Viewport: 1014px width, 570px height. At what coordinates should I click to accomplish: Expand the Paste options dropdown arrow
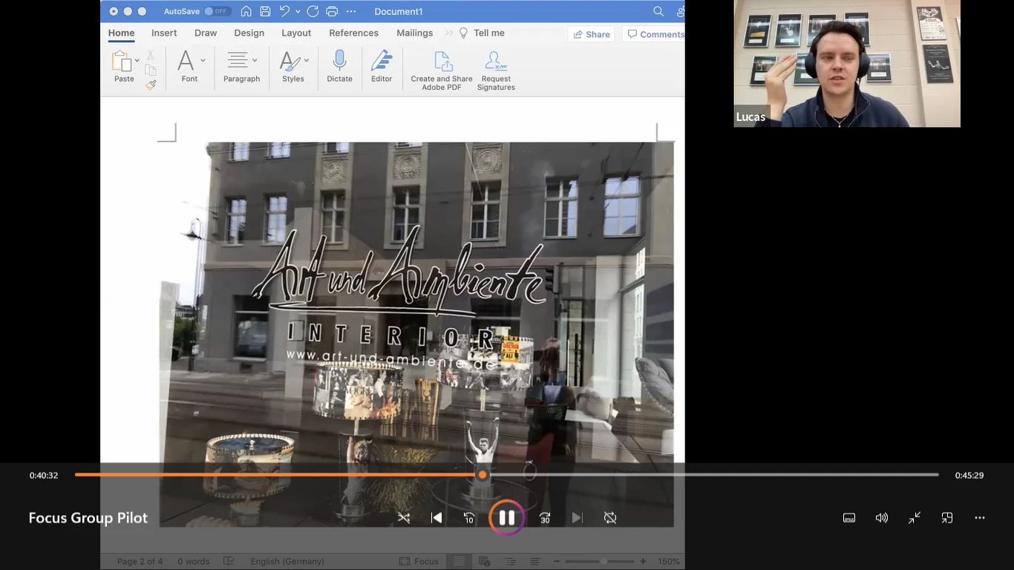coord(137,61)
